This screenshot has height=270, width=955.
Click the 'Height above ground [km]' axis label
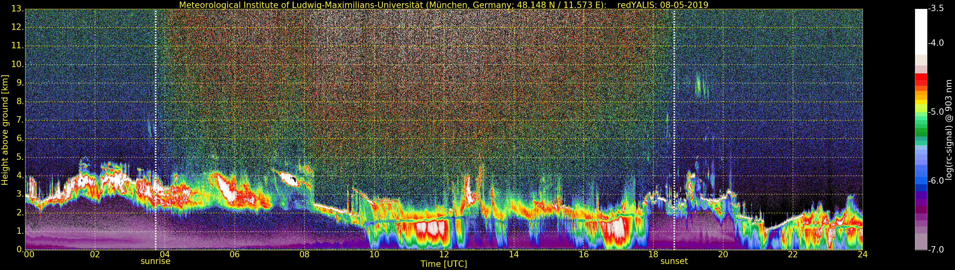[x=5, y=130]
